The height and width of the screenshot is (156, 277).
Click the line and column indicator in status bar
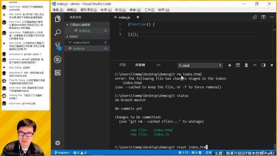[190, 153]
